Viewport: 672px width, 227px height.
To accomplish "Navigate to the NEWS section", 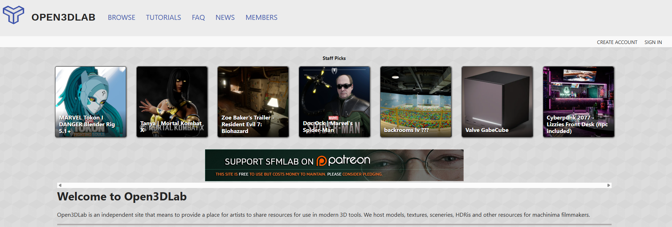I will pos(225,17).
